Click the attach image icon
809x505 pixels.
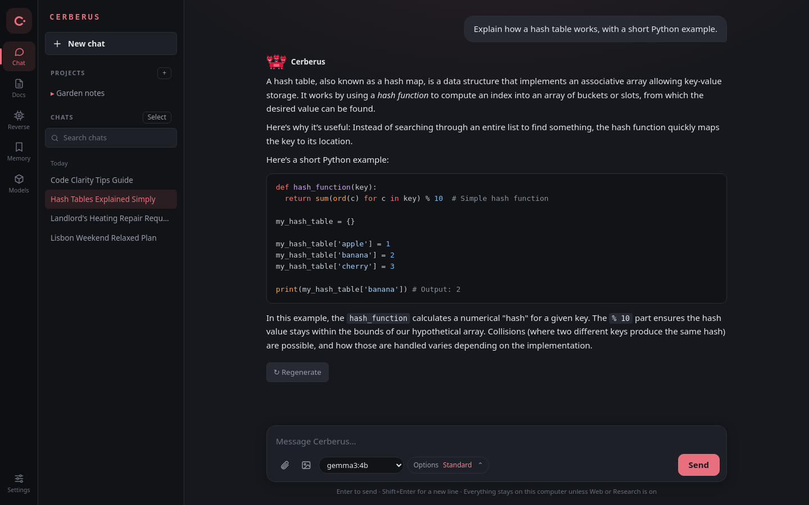coord(306,465)
